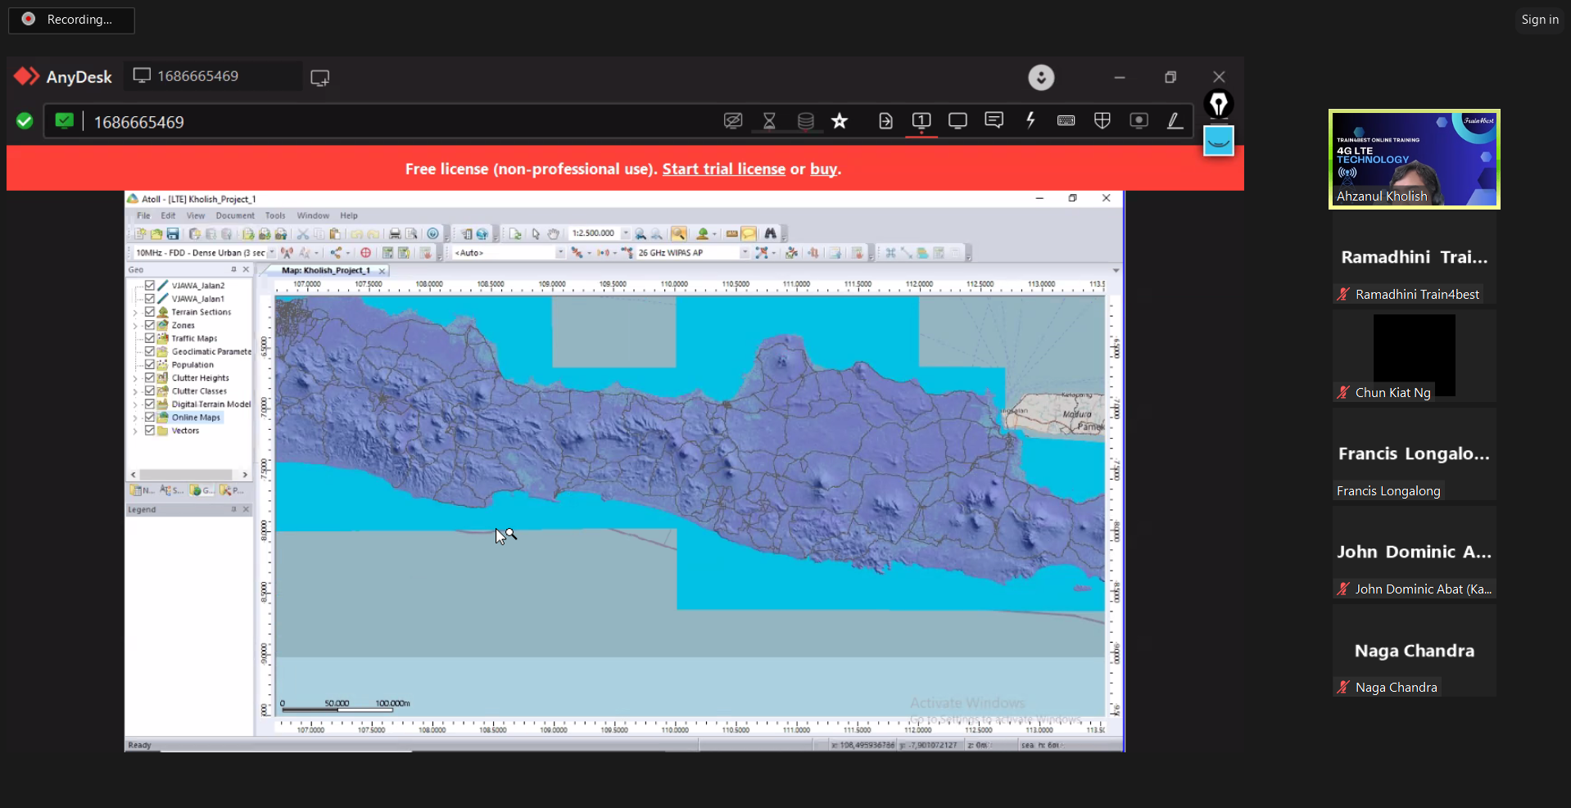Screen dimensions: 1571x808
Task: Open the Print Preview icon
Action: click(x=410, y=234)
